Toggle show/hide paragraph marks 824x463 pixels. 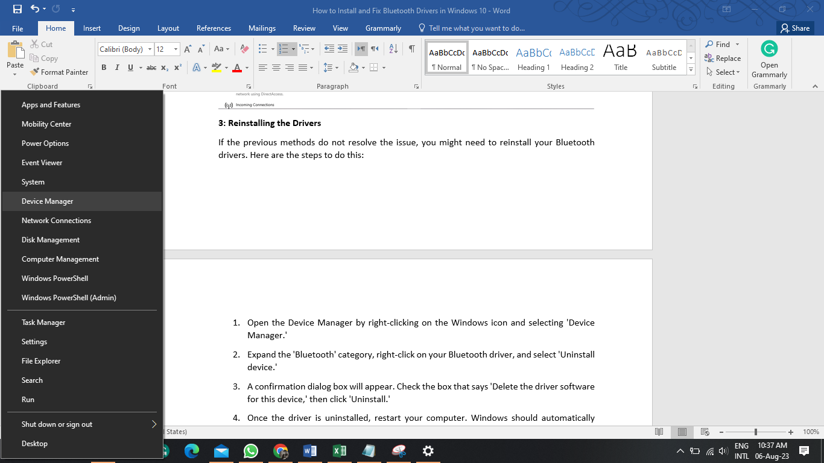click(411, 49)
